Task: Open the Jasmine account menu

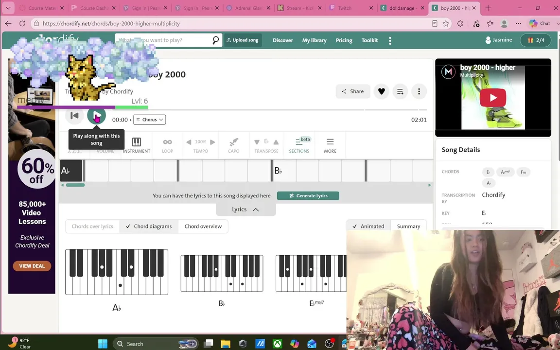Action: 499,40
